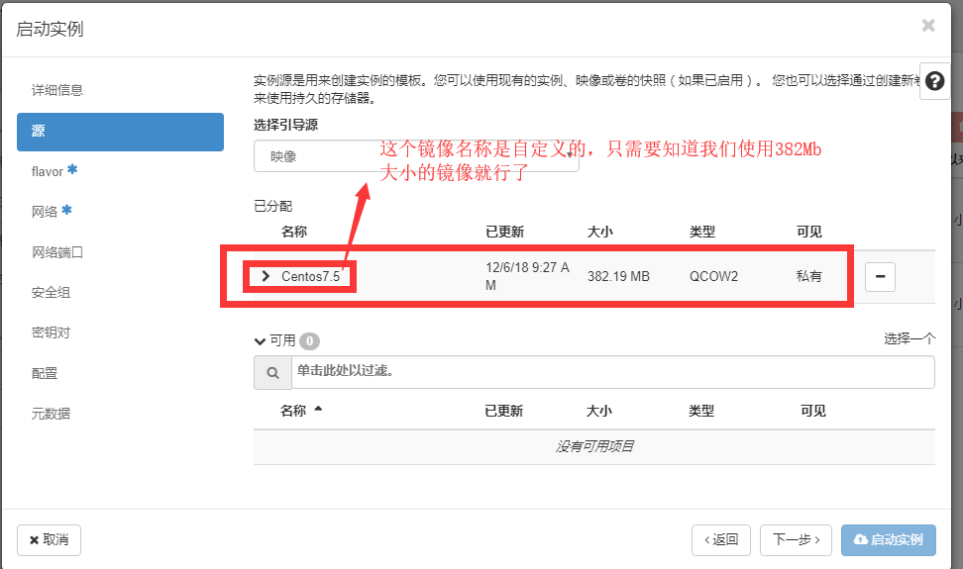Click the search magnifier icon in filter
Screen dimensions: 963x569
tap(272, 373)
